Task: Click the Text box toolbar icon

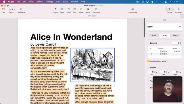Action: [75, 9]
